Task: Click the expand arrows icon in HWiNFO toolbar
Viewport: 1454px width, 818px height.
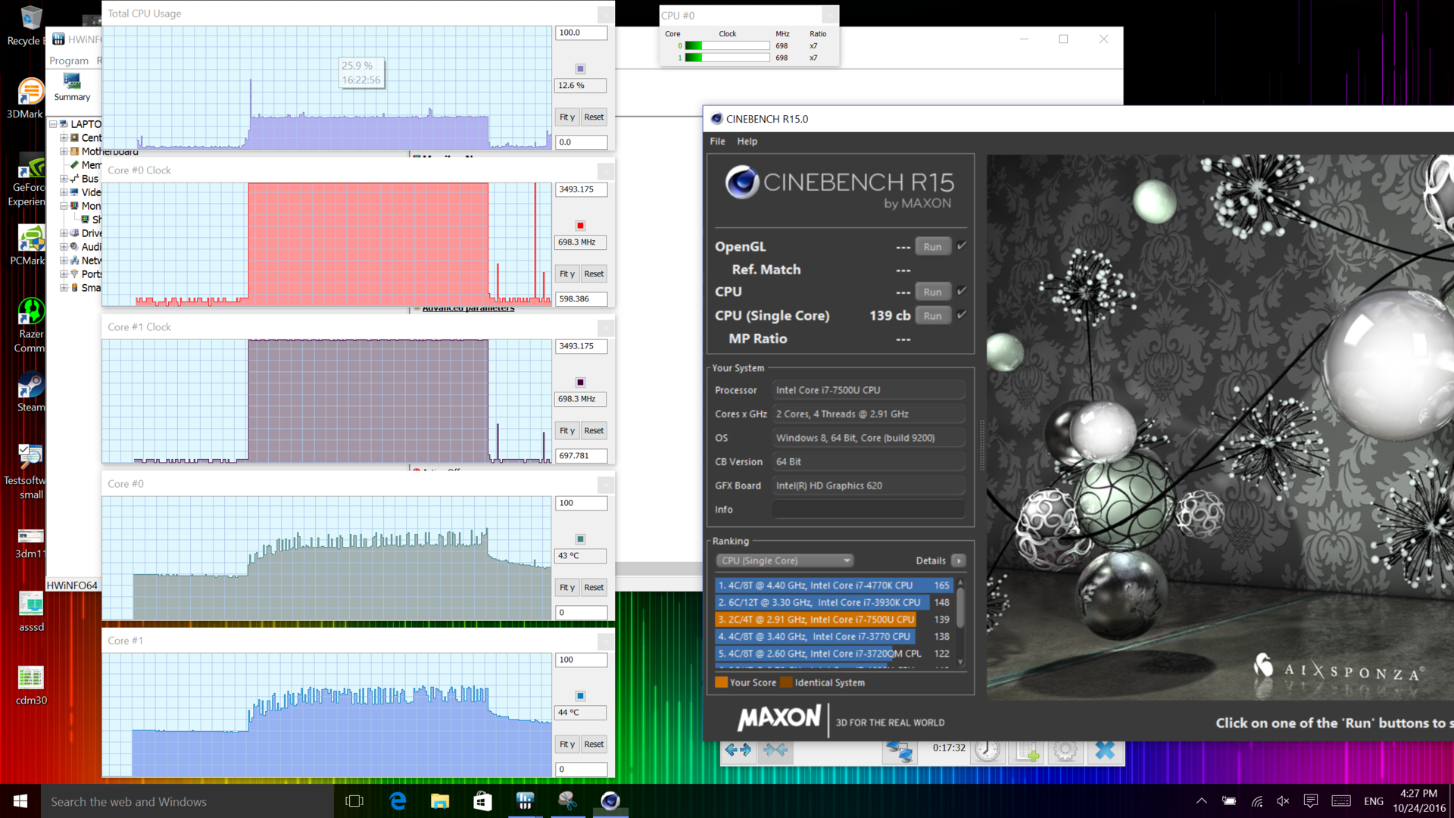Action: click(738, 750)
